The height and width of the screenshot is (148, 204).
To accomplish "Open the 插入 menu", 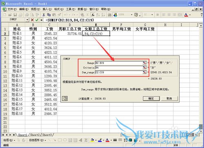I will pos(47,9).
